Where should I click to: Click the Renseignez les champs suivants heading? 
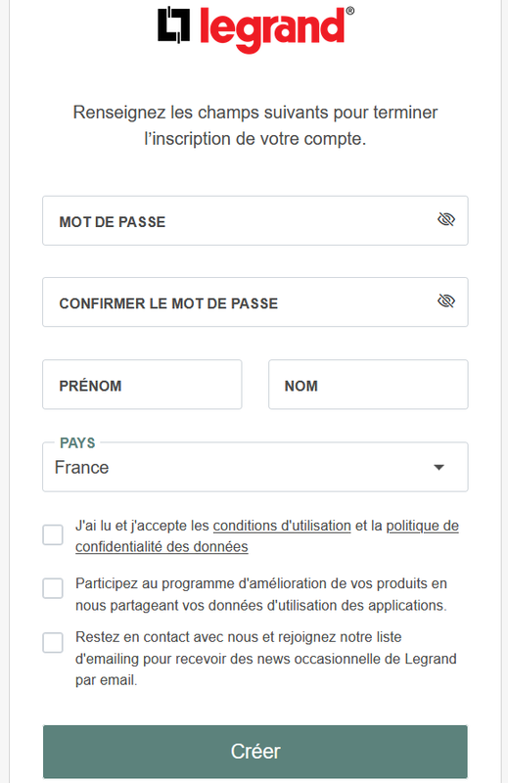255,125
